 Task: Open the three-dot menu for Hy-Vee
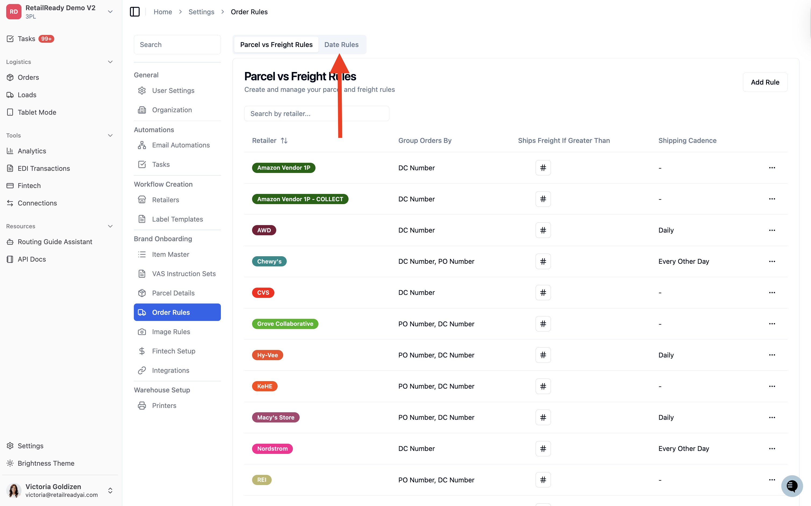click(x=772, y=355)
